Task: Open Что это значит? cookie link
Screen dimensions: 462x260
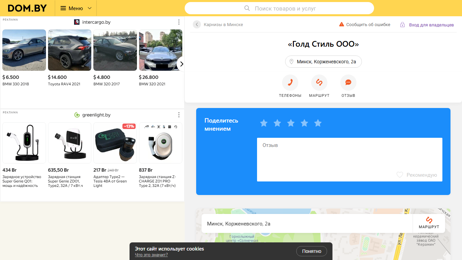Action: click(x=151, y=255)
